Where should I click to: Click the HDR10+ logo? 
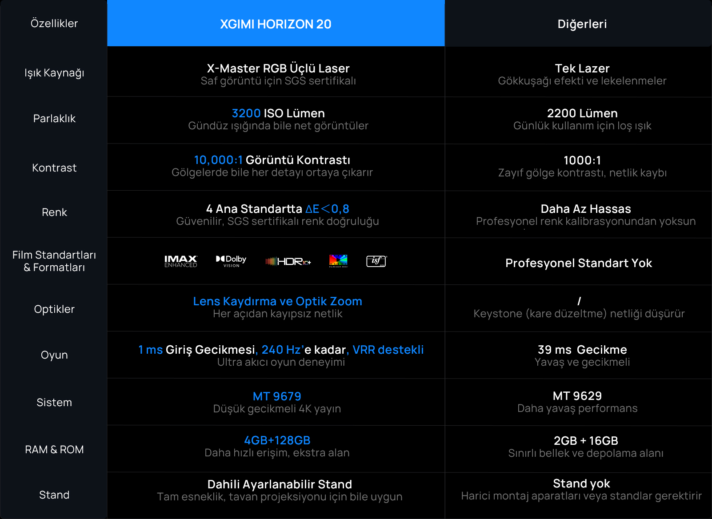point(288,261)
